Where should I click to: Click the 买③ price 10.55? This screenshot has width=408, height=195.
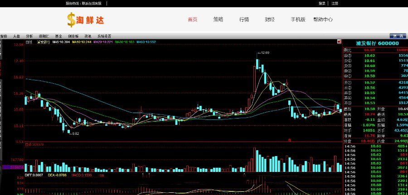click(369, 93)
